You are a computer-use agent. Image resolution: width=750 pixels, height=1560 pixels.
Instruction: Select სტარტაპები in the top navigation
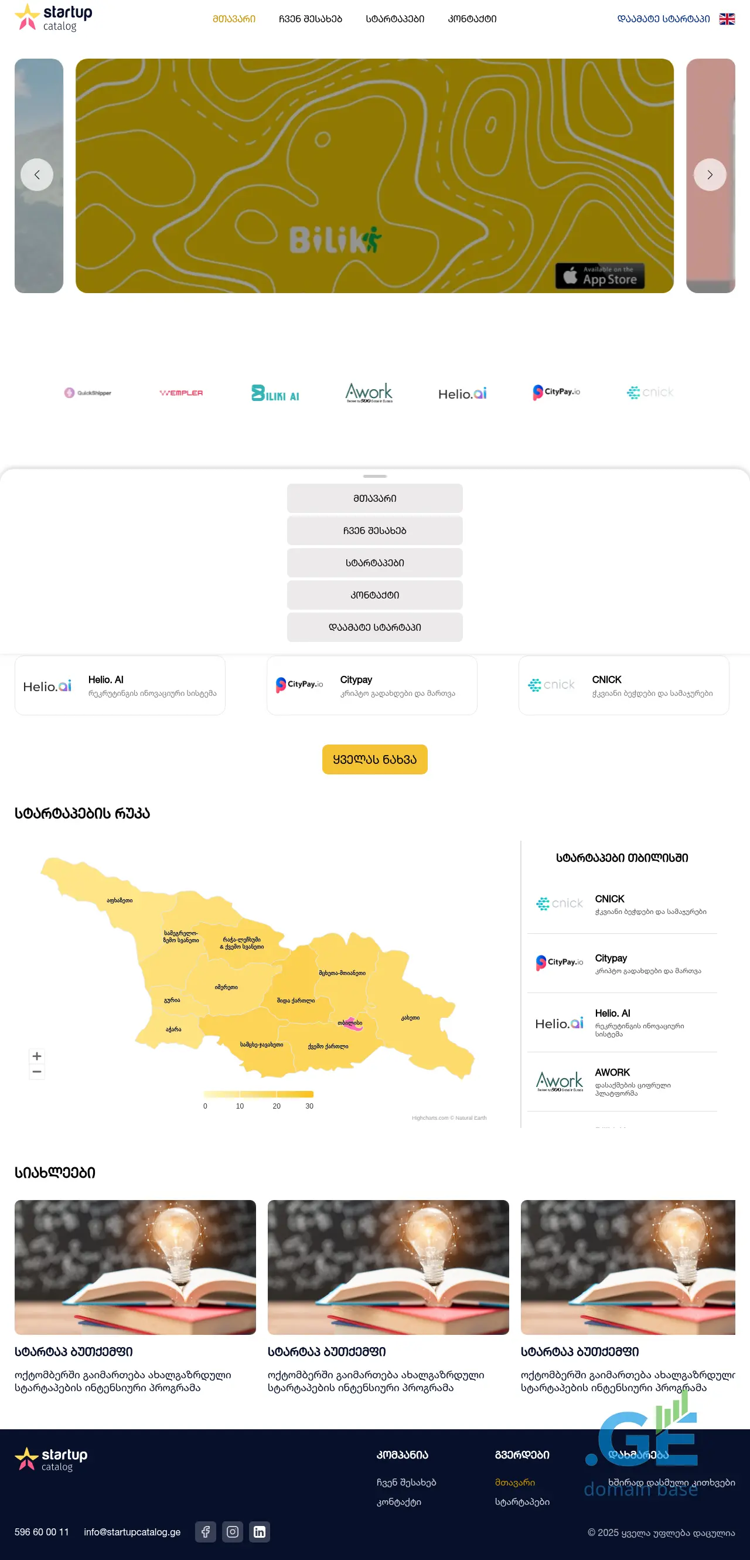395,19
